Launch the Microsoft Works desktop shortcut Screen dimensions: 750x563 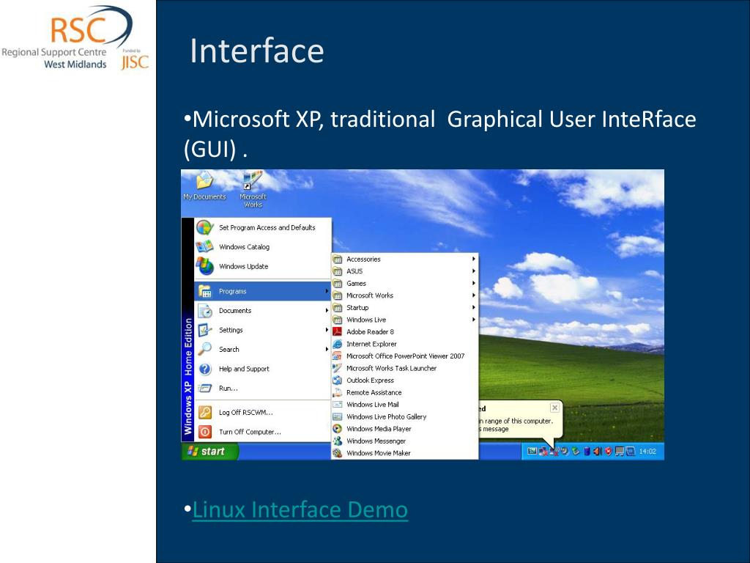[x=253, y=190]
